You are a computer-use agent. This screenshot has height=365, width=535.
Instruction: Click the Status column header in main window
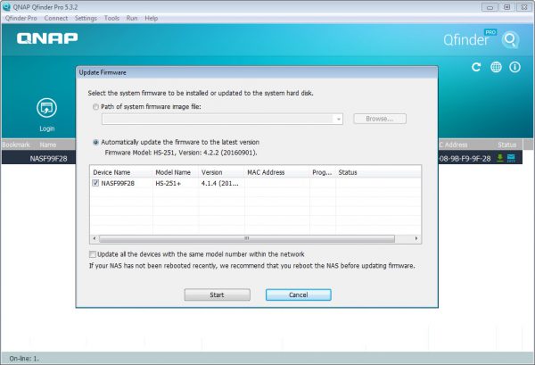click(507, 145)
